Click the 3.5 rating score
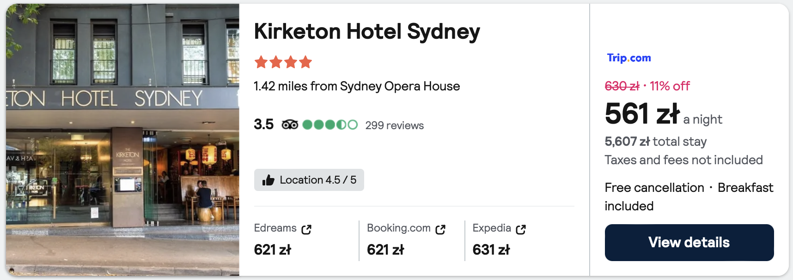Image resolution: width=793 pixels, height=280 pixels. (x=263, y=125)
